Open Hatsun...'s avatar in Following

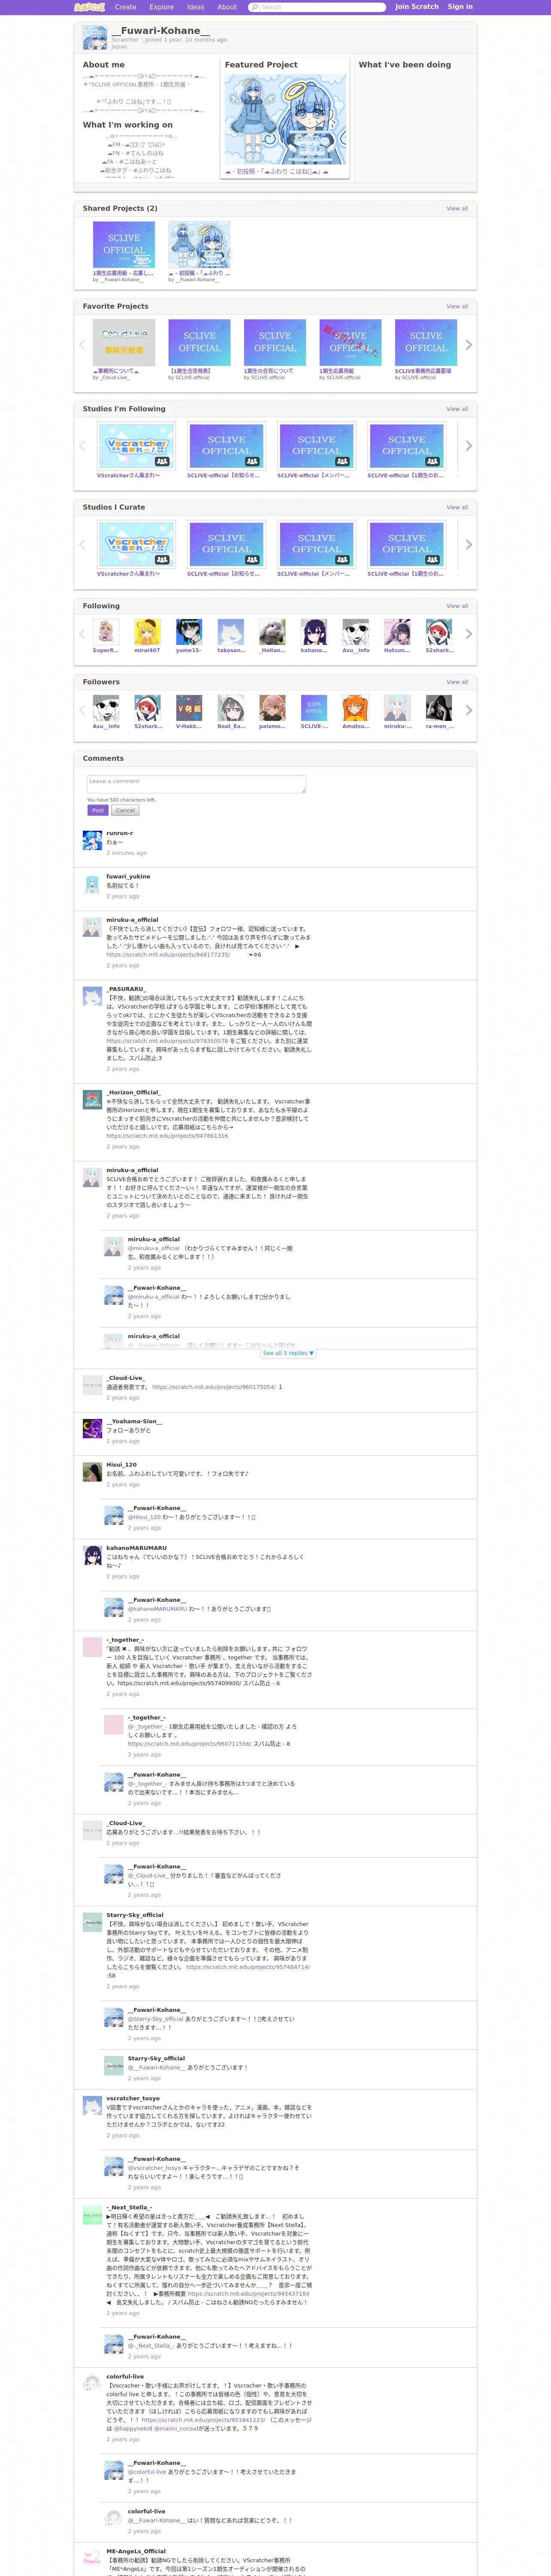pos(397,632)
